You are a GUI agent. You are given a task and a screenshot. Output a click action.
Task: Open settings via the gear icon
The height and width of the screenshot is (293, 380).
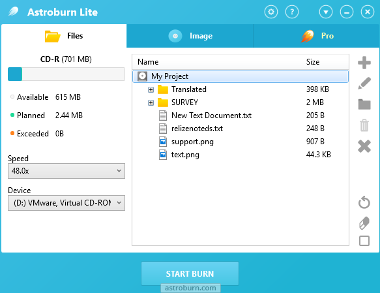tap(271, 12)
